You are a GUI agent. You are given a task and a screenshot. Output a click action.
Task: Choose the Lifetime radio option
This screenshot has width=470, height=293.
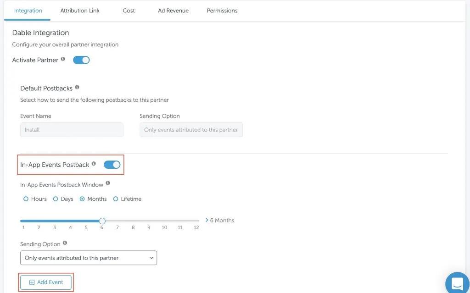pos(116,199)
